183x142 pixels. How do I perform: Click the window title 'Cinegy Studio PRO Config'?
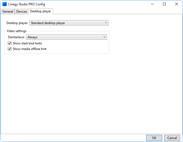pyautogui.click(x=26, y=4)
